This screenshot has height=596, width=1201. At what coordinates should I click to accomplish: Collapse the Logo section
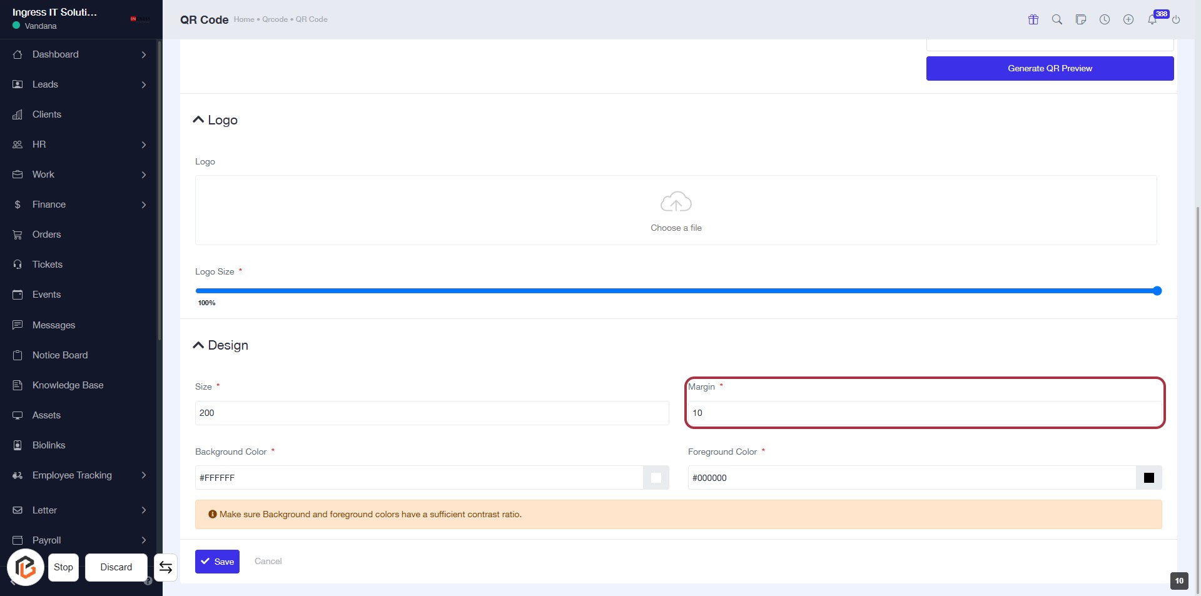199,119
